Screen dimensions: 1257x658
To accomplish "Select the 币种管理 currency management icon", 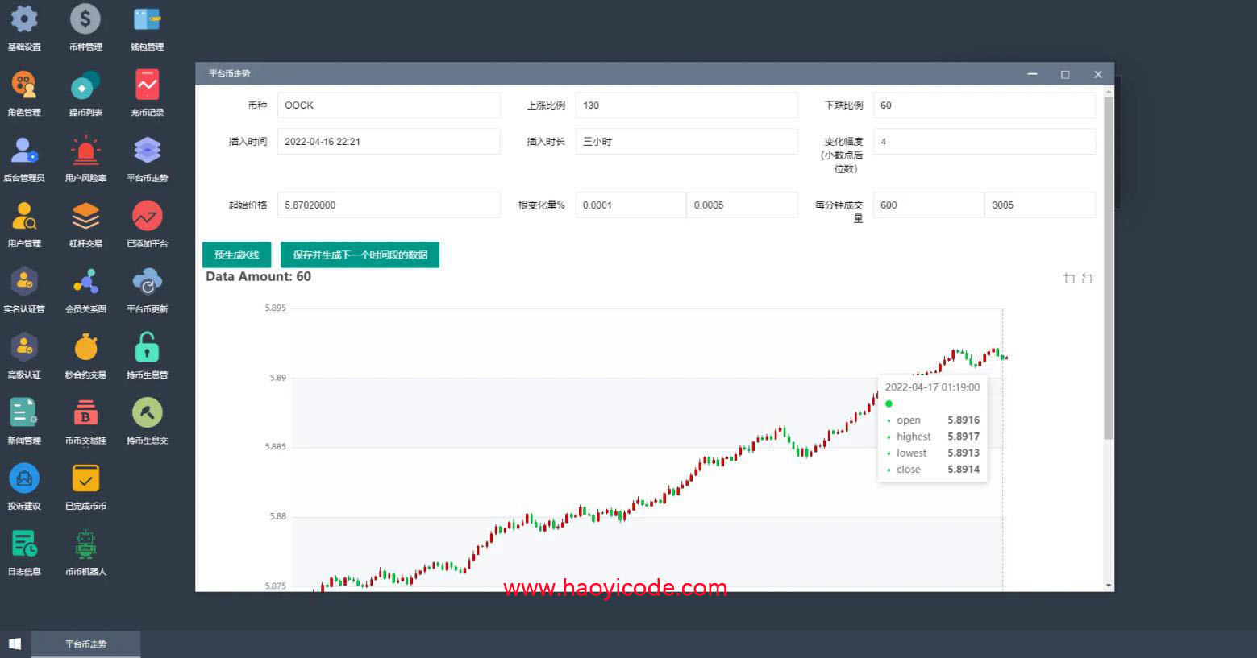I will [85, 24].
